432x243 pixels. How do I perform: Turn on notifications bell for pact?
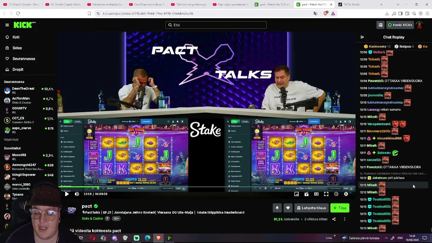tap(277, 208)
